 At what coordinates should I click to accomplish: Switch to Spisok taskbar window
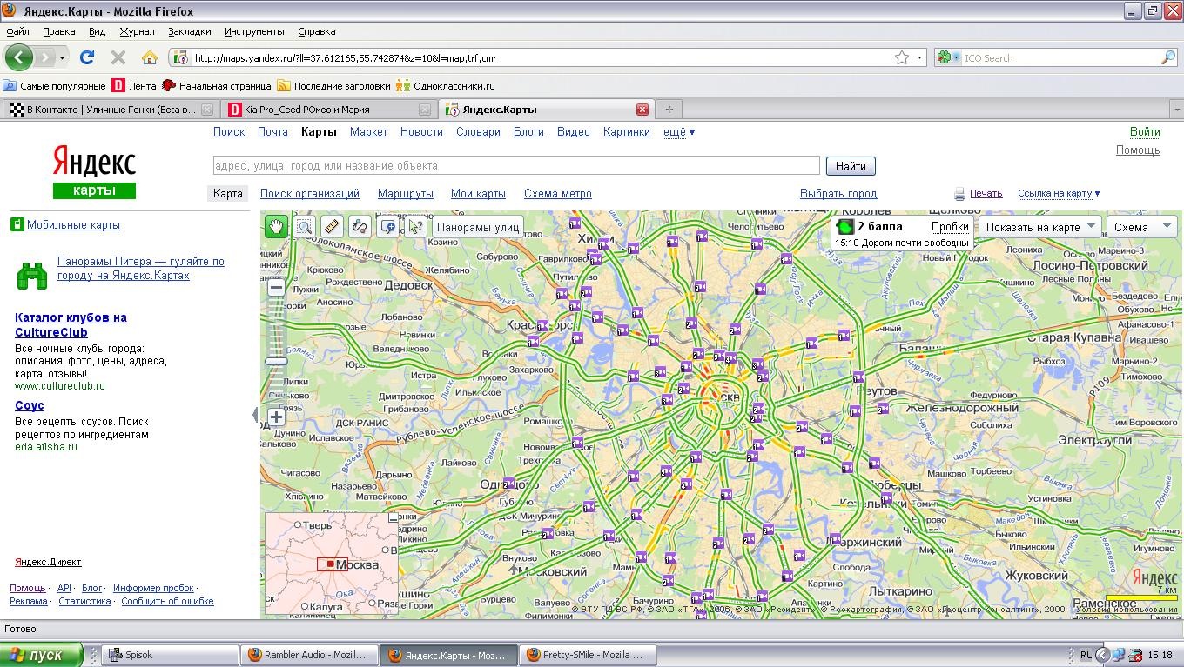(170, 655)
